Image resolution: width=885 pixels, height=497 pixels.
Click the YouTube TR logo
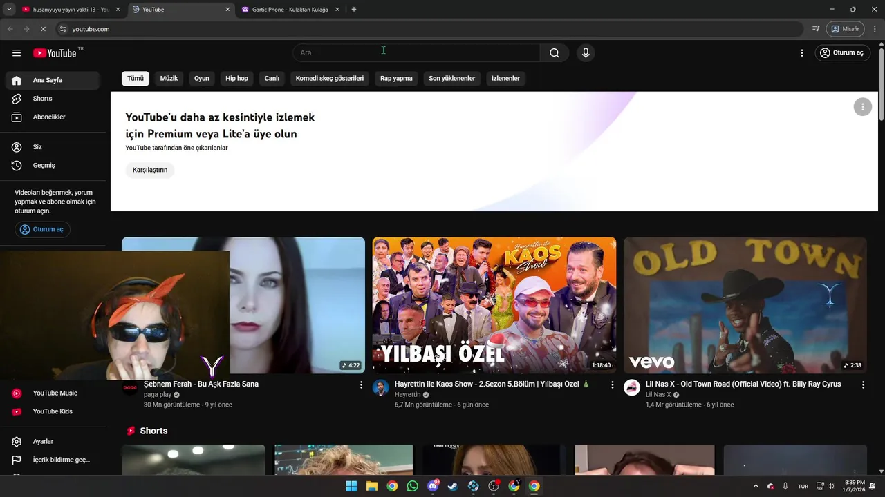58,52
